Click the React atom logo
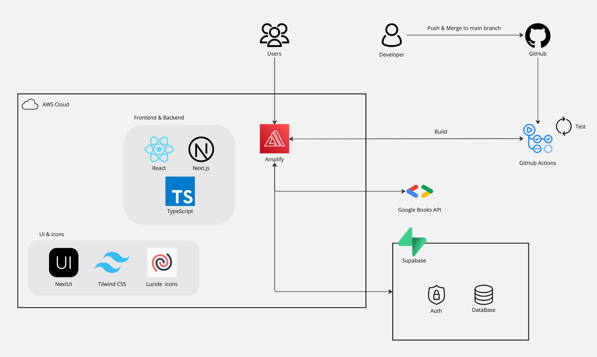Screen dimensions: 597x357 pos(159,150)
